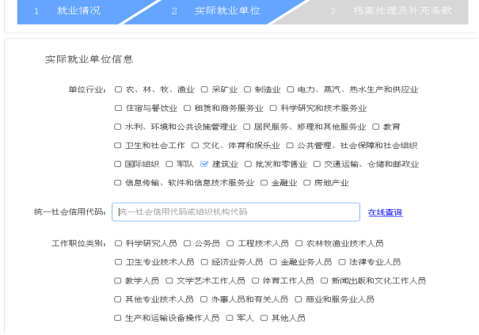
Task: Select the 体育工作人员 checkbox
Action: pyautogui.click(x=256, y=280)
